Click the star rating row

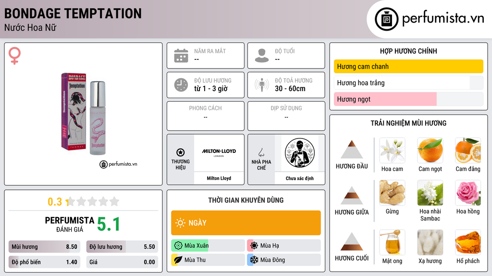pos(93,201)
